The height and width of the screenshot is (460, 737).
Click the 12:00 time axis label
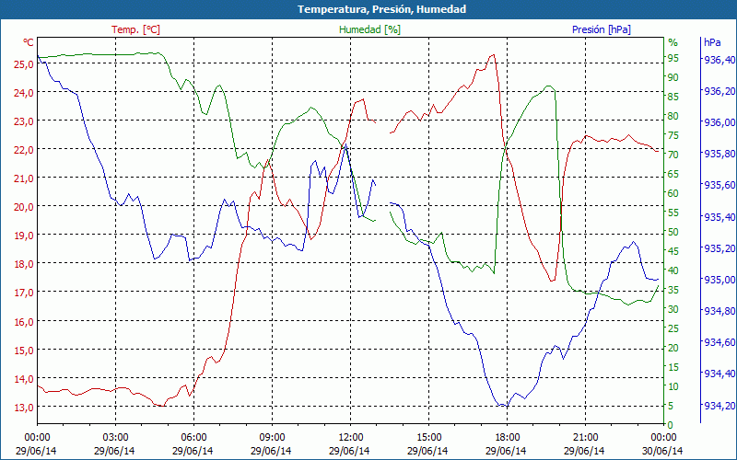point(350,439)
